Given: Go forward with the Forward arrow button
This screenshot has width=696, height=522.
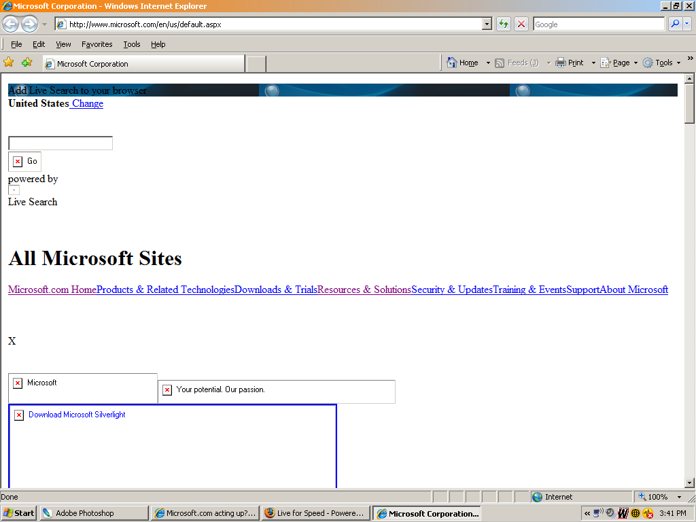Looking at the screenshot, I should 30,24.
